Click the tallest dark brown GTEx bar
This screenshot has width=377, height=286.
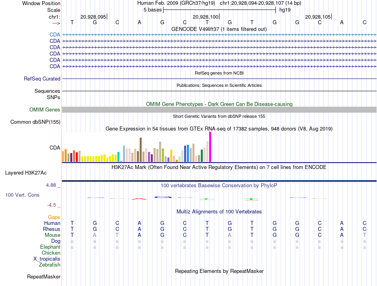coord(140,150)
